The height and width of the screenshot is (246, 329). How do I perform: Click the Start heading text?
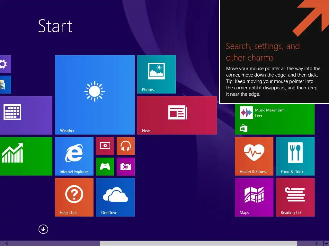pyautogui.click(x=55, y=26)
